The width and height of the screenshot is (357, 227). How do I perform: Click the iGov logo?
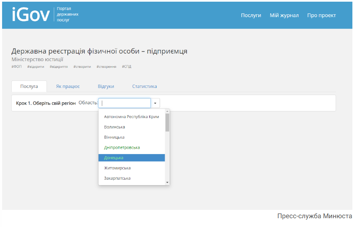point(31,15)
